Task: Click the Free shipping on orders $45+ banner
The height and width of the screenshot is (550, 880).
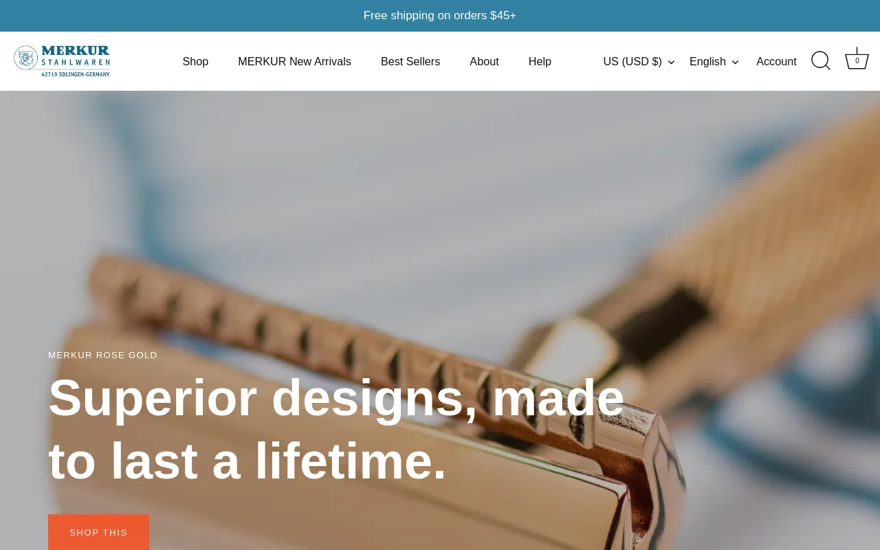Action: coord(440,16)
